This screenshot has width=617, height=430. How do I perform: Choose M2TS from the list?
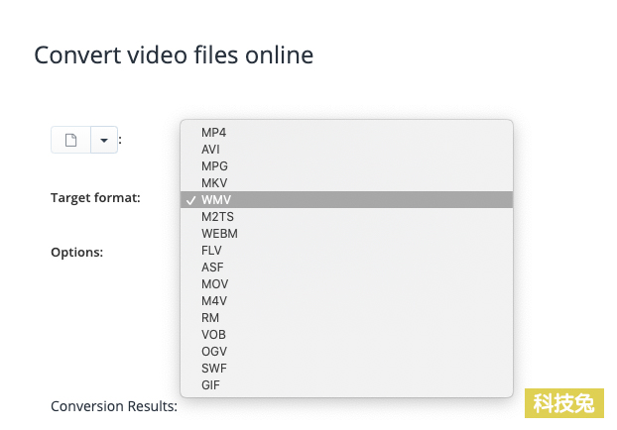346,217
